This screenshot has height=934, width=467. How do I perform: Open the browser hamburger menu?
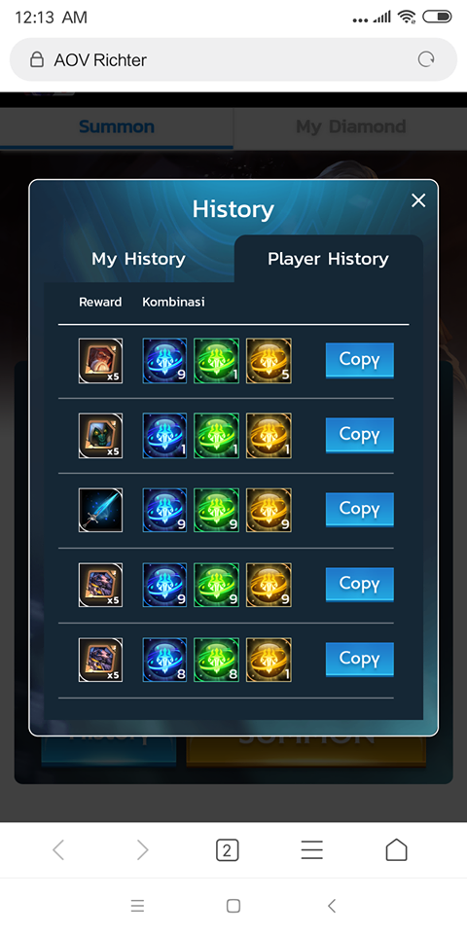point(311,850)
